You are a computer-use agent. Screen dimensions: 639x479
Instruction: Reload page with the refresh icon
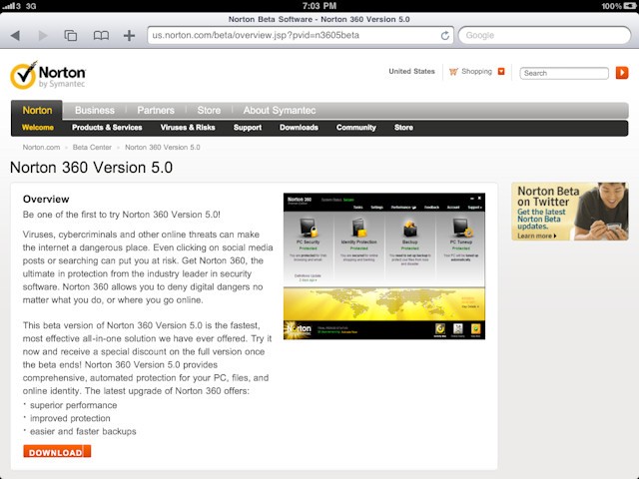445,36
